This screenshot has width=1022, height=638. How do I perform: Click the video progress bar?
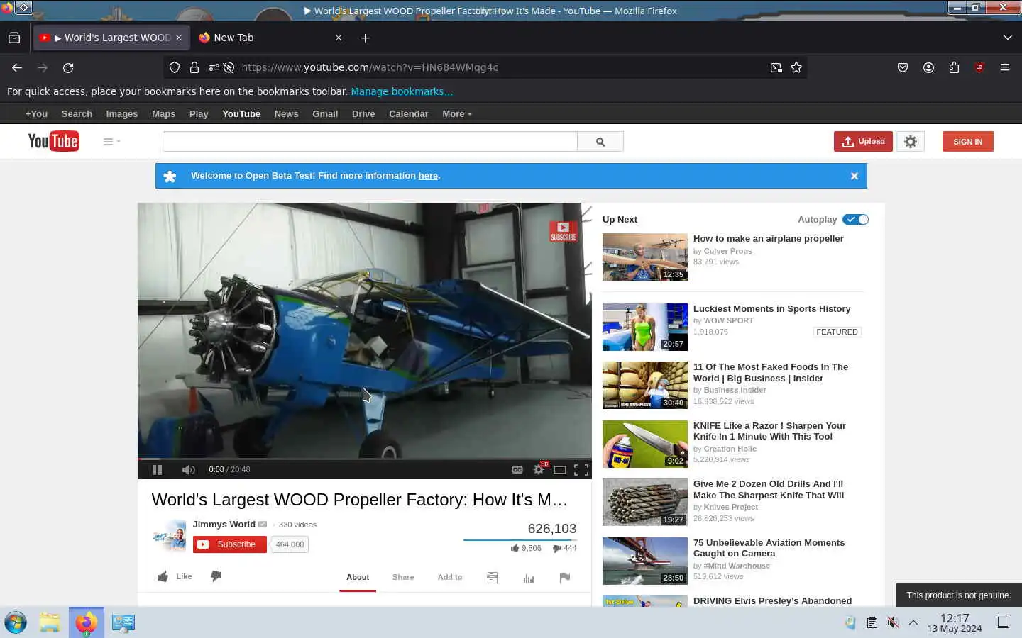pos(365,459)
